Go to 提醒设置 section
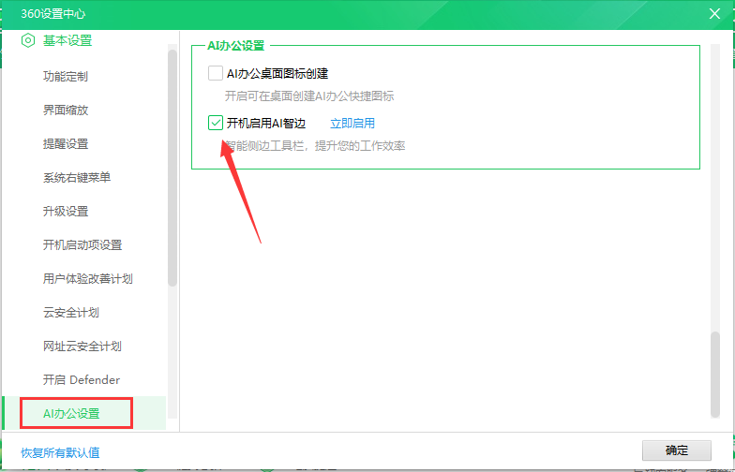 [x=66, y=144]
